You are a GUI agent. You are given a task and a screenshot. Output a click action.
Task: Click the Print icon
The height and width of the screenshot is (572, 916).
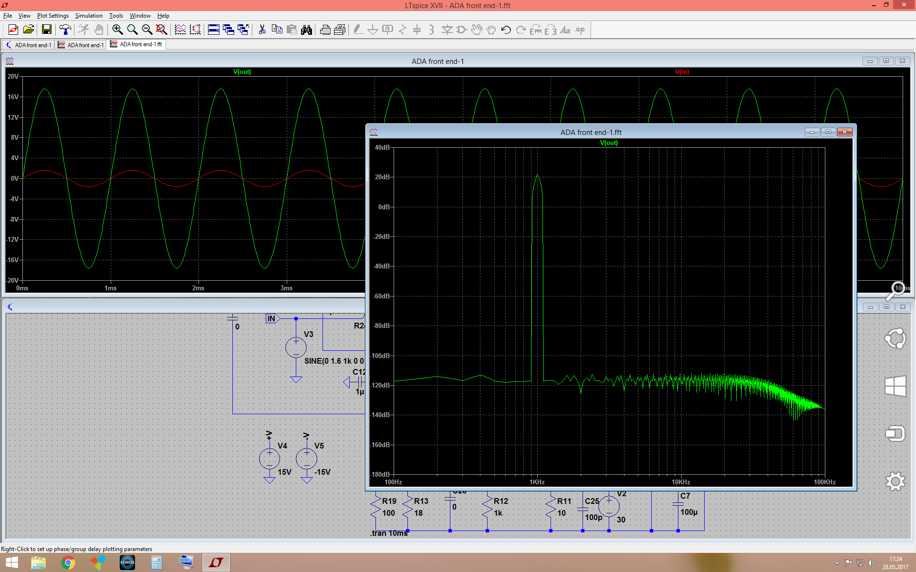[325, 30]
